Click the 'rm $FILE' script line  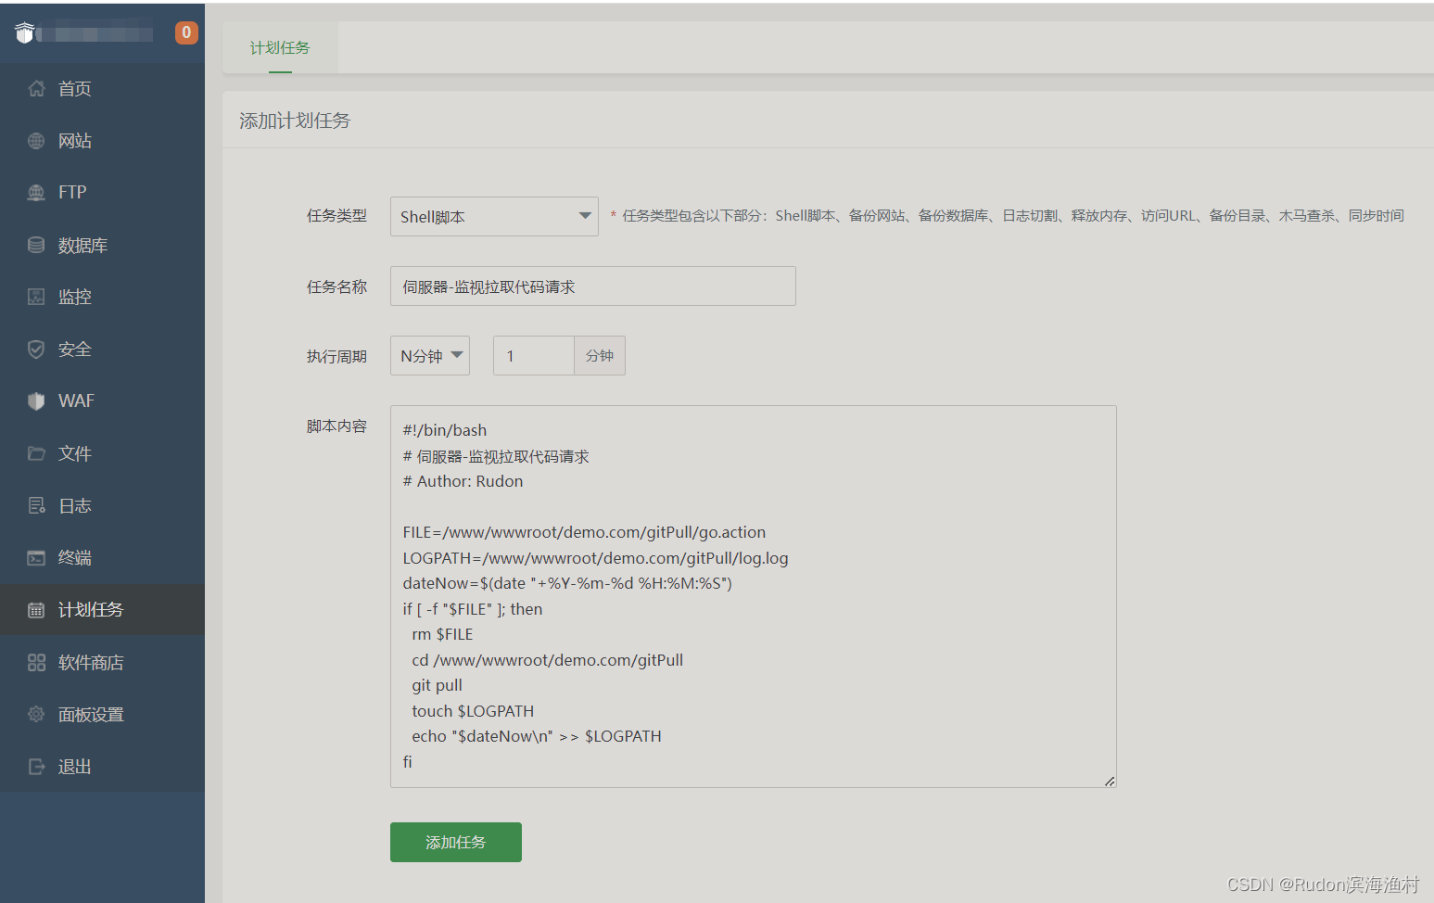point(442,634)
